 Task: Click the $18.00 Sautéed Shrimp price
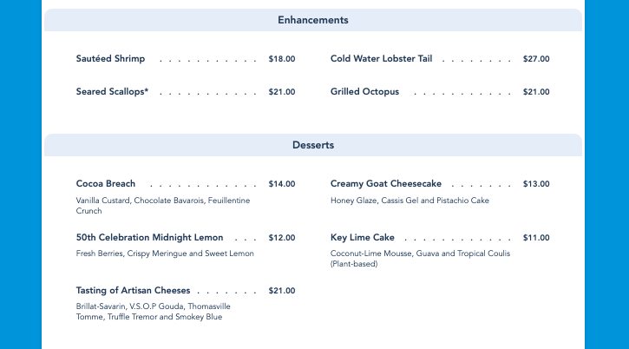(x=282, y=59)
